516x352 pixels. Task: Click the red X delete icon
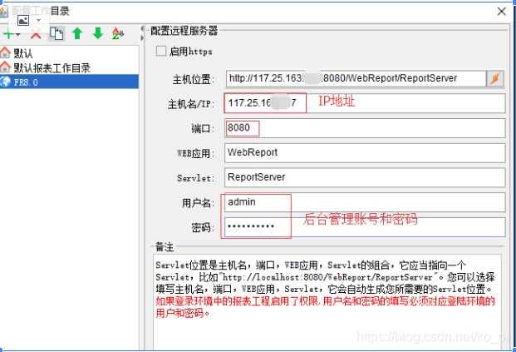(36, 33)
